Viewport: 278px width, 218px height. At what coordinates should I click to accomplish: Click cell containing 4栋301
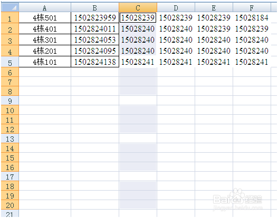[45, 39]
